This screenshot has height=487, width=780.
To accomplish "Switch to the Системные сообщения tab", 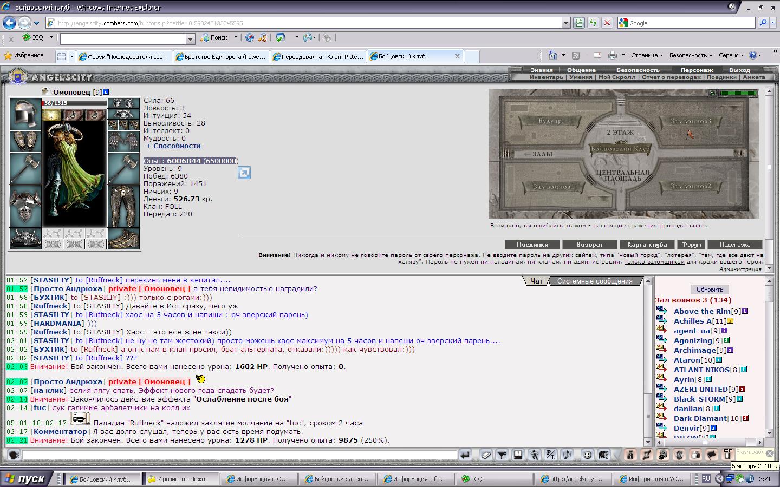I will pyautogui.click(x=594, y=281).
